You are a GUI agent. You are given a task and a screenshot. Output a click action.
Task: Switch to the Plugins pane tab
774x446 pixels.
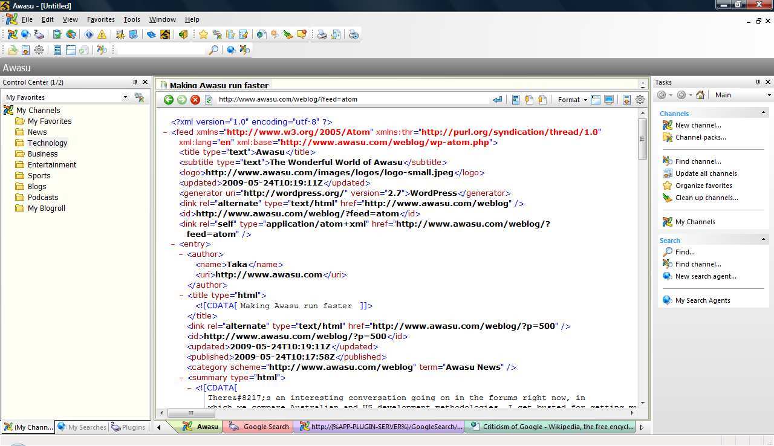(128, 427)
